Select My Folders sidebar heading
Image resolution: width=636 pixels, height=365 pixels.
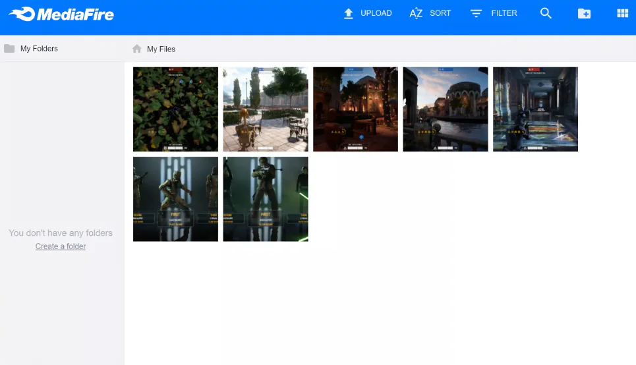pos(39,49)
